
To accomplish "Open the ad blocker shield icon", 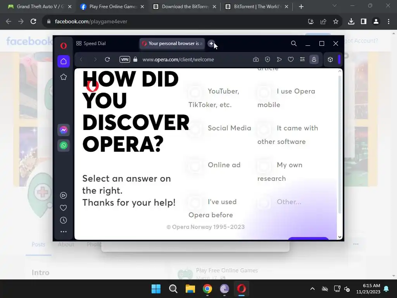I will point(268,59).
